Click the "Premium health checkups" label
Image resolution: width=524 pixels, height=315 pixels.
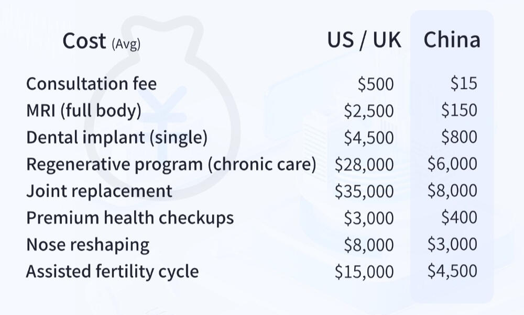tap(130, 218)
